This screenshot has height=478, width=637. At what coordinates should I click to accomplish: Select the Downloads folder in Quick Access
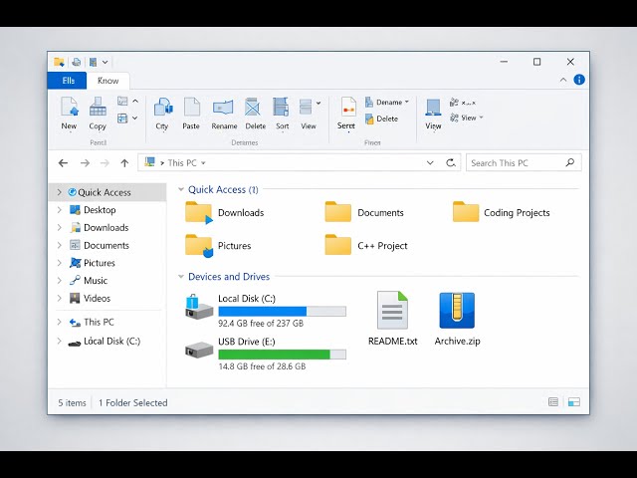click(x=224, y=212)
